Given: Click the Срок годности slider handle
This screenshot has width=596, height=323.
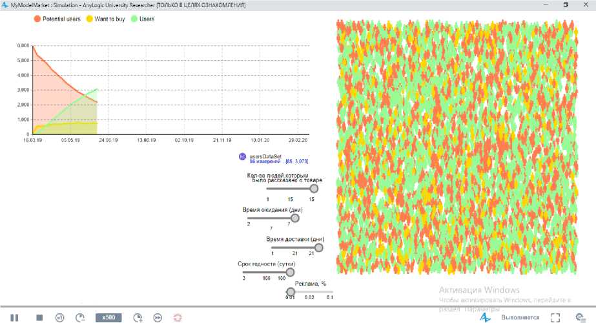Looking at the screenshot, I should [282, 272].
